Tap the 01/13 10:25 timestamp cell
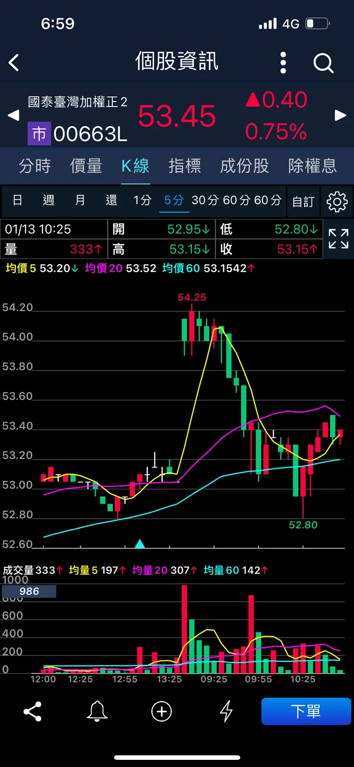This screenshot has width=354, height=767. 54,229
